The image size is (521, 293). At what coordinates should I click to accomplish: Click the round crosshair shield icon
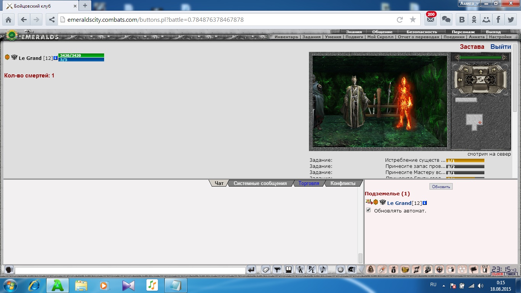pos(439,269)
